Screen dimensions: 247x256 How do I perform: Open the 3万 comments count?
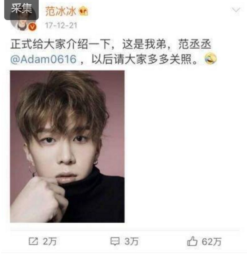132,241
